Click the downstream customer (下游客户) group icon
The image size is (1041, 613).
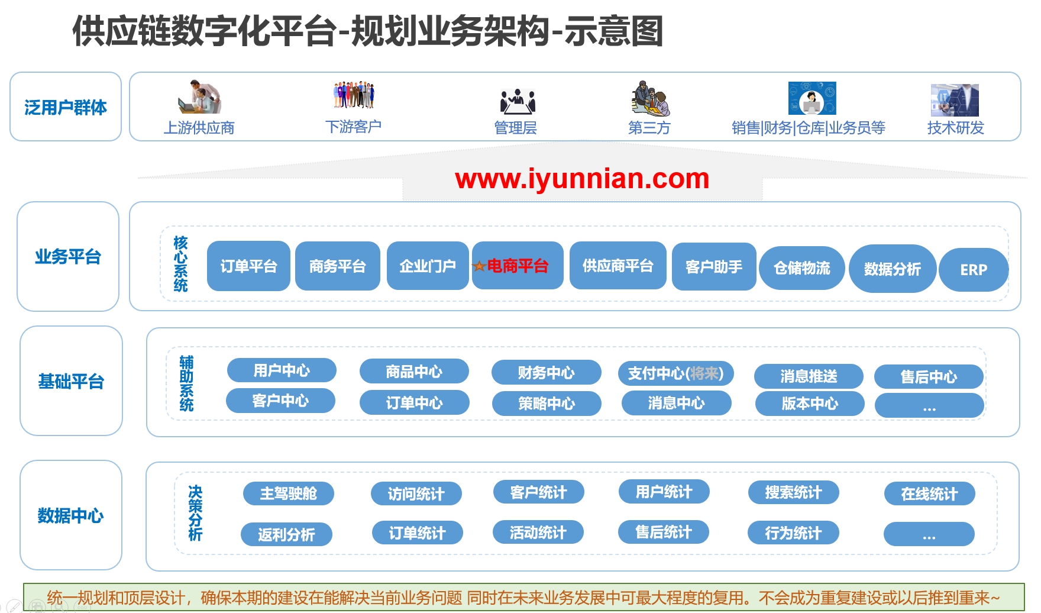click(x=354, y=95)
